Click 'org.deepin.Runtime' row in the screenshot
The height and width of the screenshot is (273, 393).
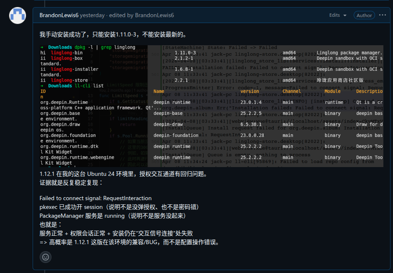(x=64, y=102)
